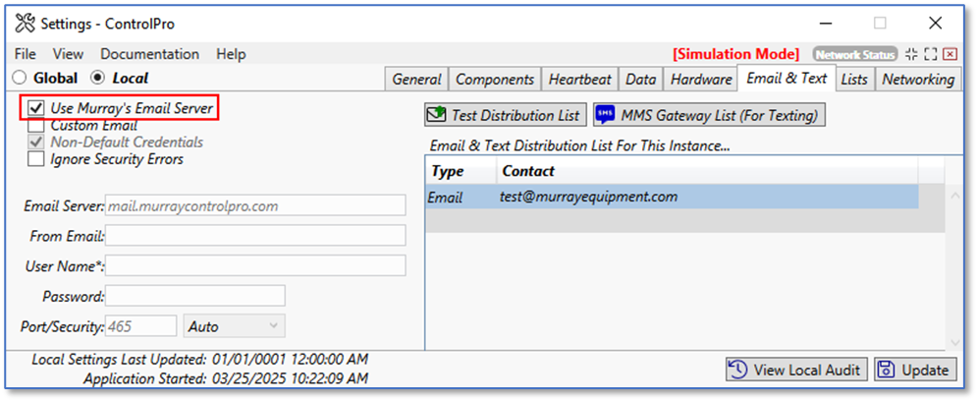Screen dimensions: 978x402
Task: Click the blue SMS icon for MMS Gateway List
Action: pos(606,115)
